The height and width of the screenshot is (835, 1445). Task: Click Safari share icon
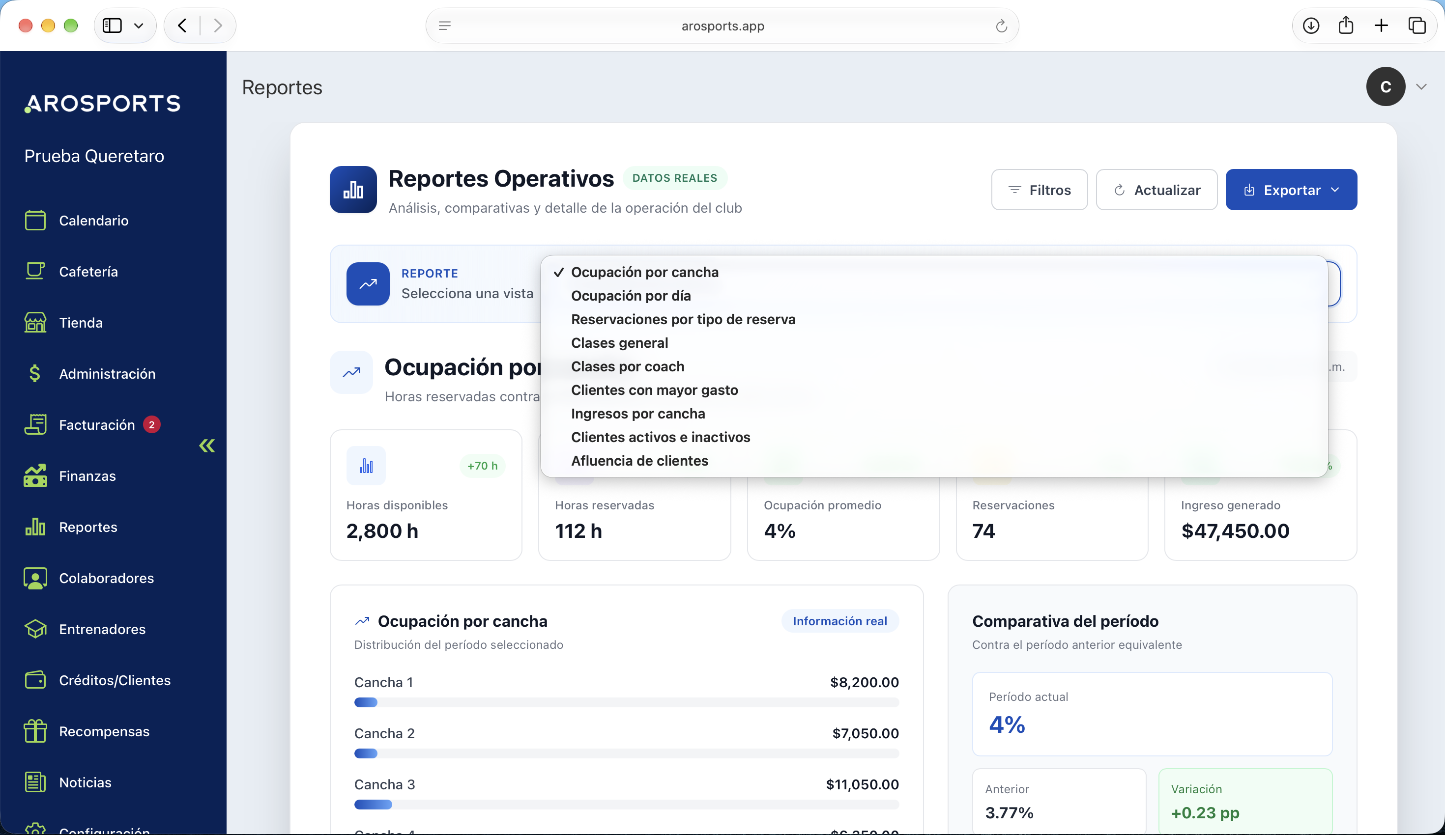pos(1346,26)
